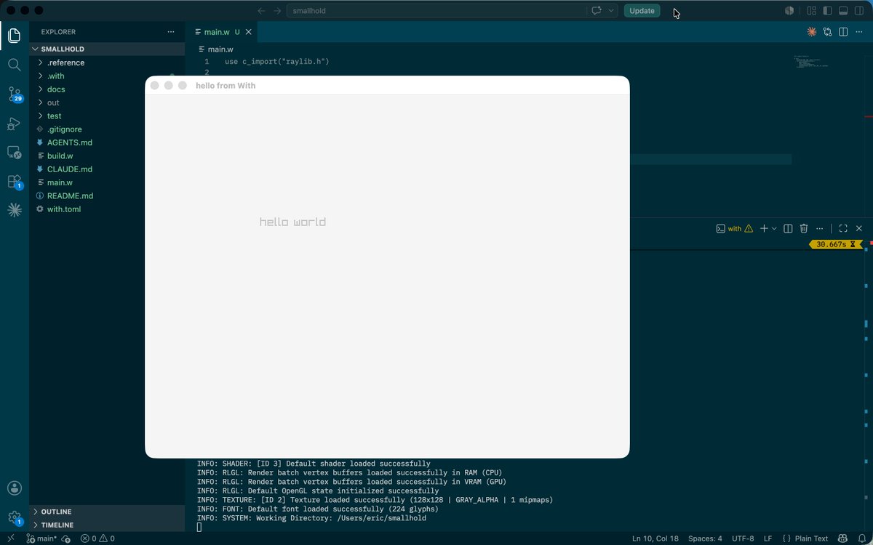Split the editor right
Image resolution: width=873 pixels, height=545 pixels.
pyautogui.click(x=843, y=32)
